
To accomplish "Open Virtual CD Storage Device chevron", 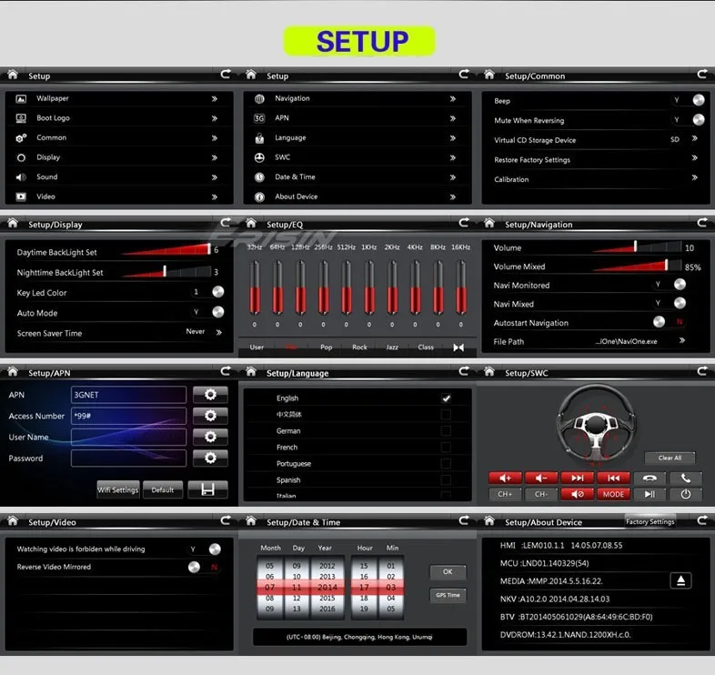I will click(694, 138).
